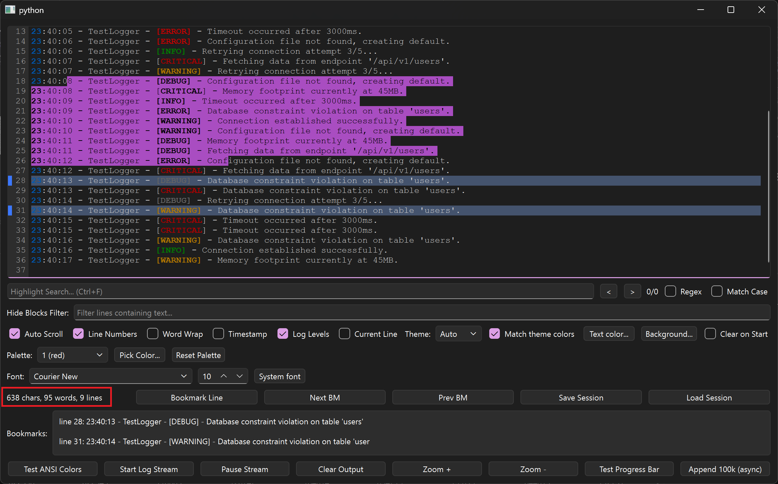Click Test ANSI Colors button
The height and width of the screenshot is (484, 778).
click(x=52, y=469)
